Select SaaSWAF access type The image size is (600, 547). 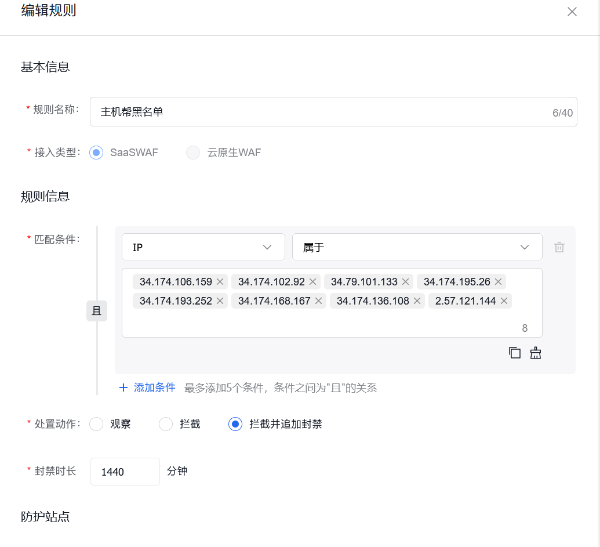(x=96, y=153)
